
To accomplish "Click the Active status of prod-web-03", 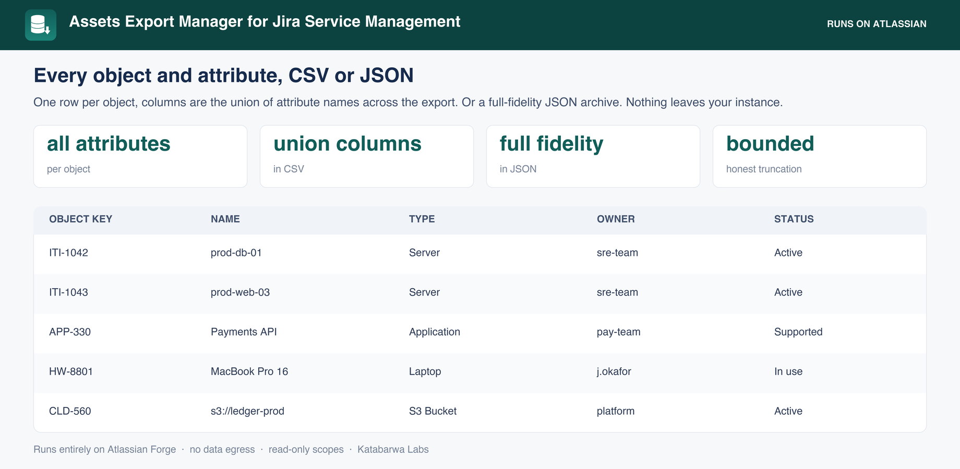I will (788, 292).
